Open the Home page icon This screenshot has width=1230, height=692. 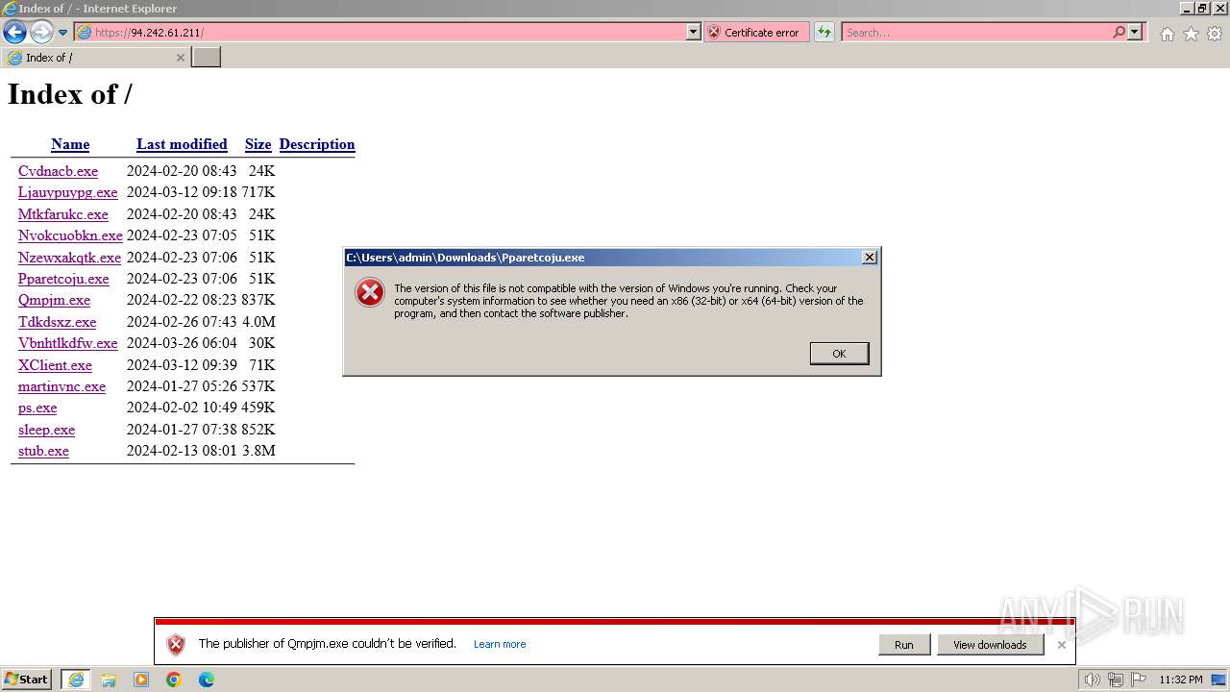[x=1167, y=34]
